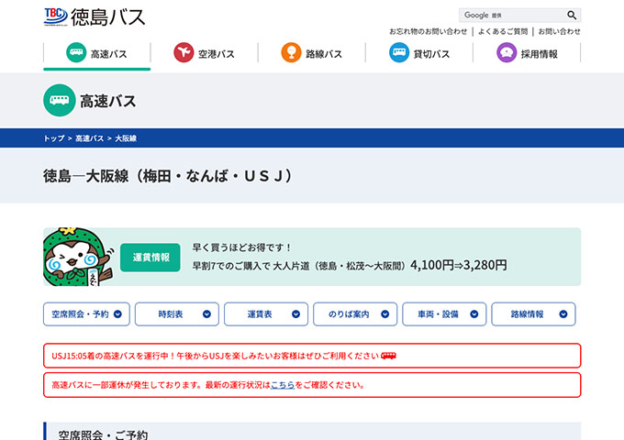
Task: Click the large 高速バス section header icon
Action: pos(60,100)
